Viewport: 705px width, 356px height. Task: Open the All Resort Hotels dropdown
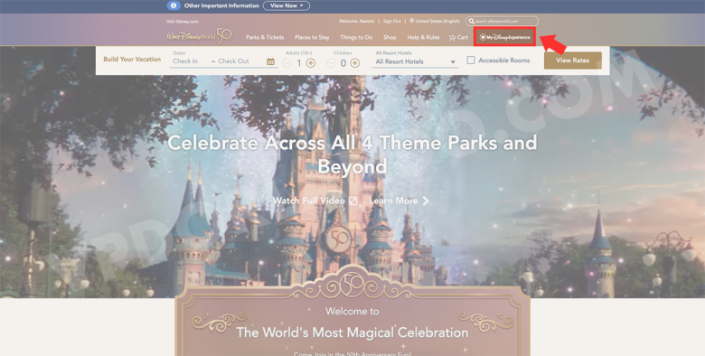tap(415, 62)
